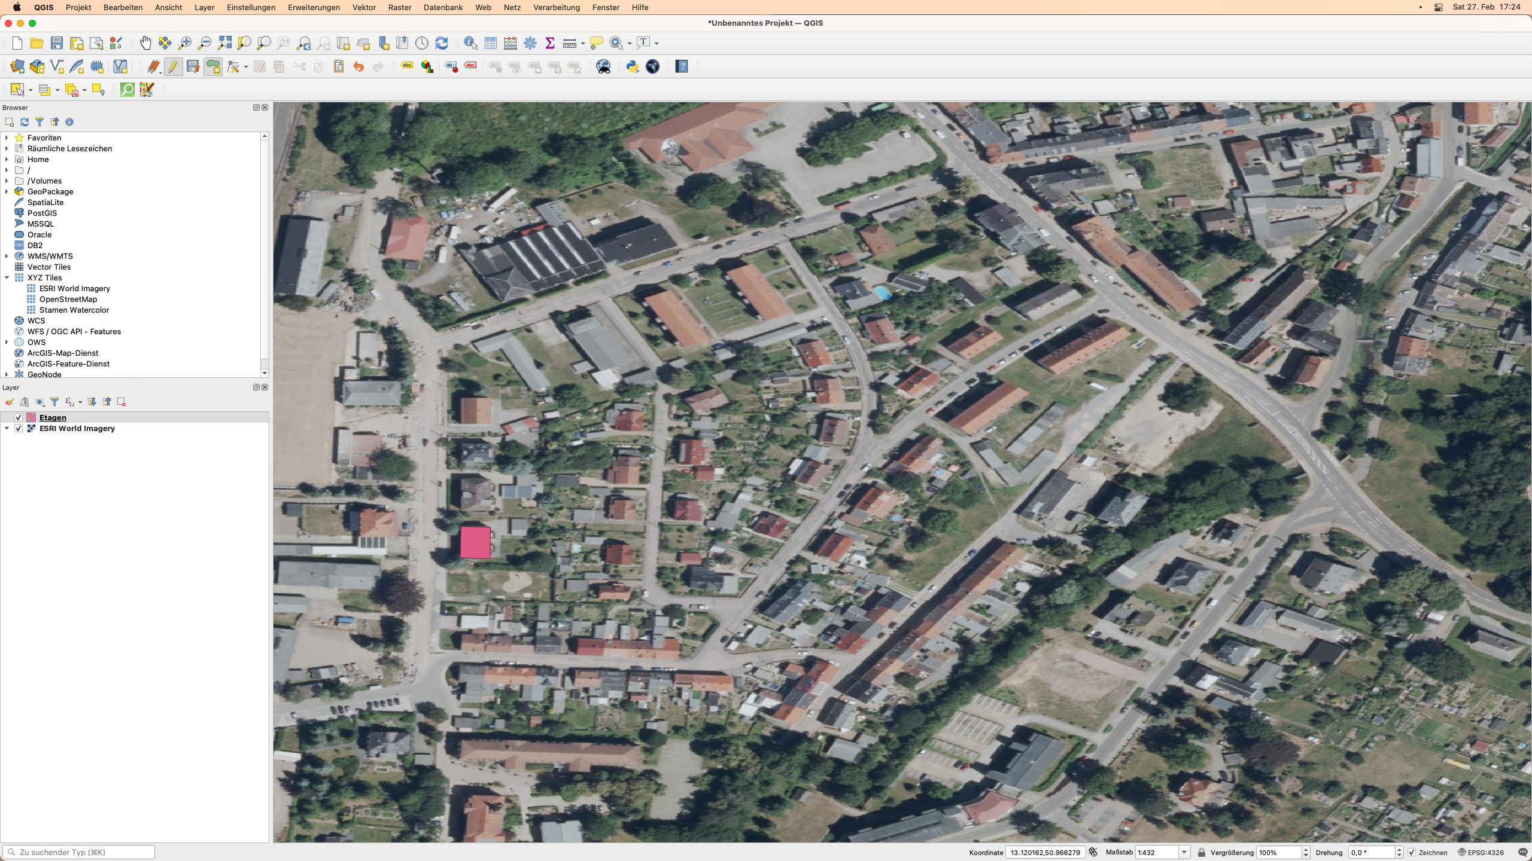
Task: Open the Verarbeitung menu
Action: [557, 7]
